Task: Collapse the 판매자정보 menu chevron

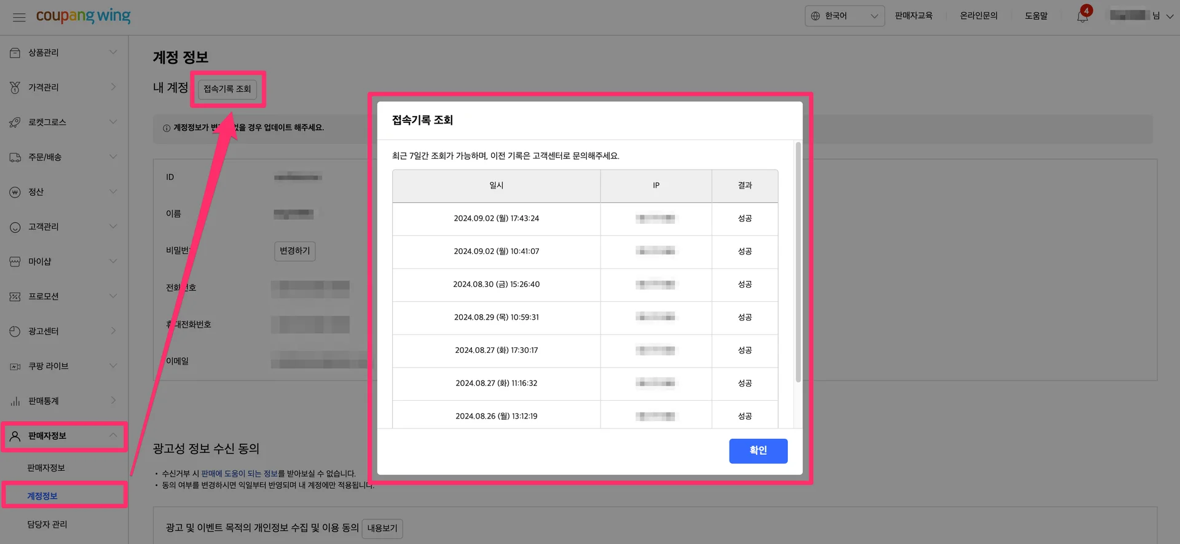Action: coord(113,435)
